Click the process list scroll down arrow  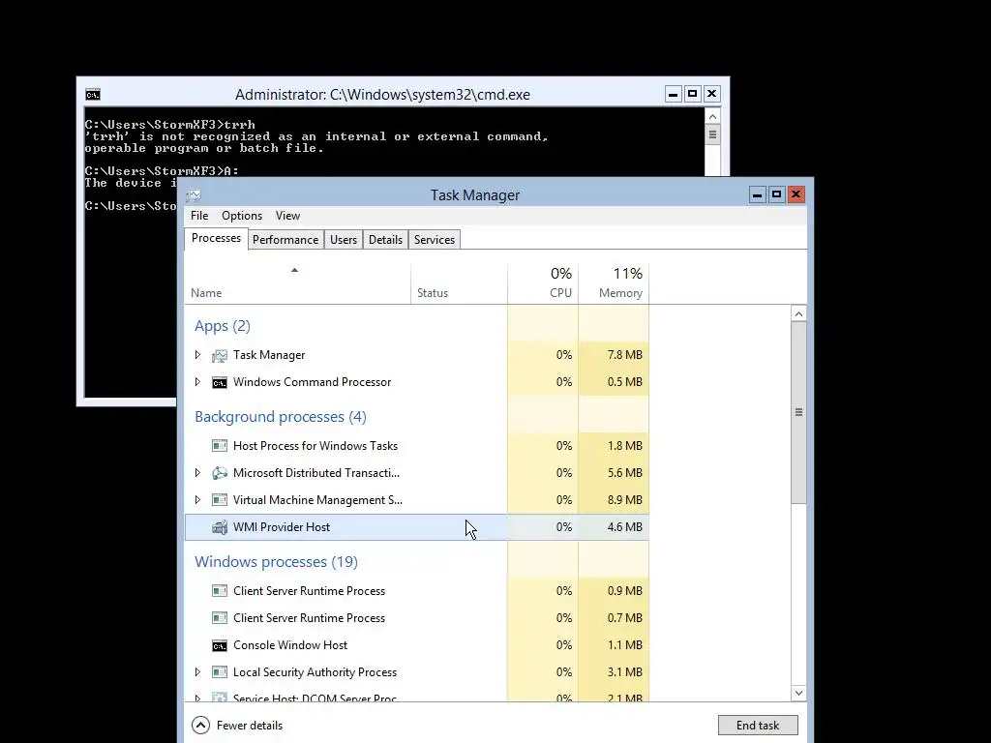click(x=798, y=693)
